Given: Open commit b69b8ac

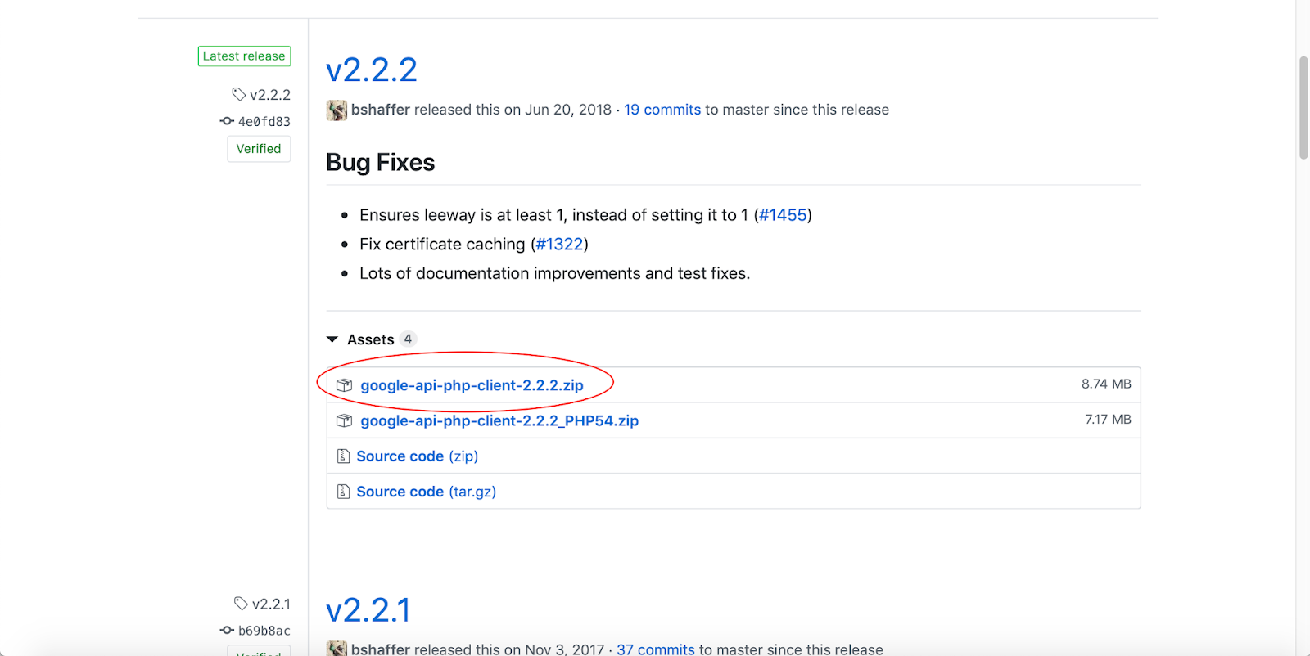Looking at the screenshot, I should 264,631.
